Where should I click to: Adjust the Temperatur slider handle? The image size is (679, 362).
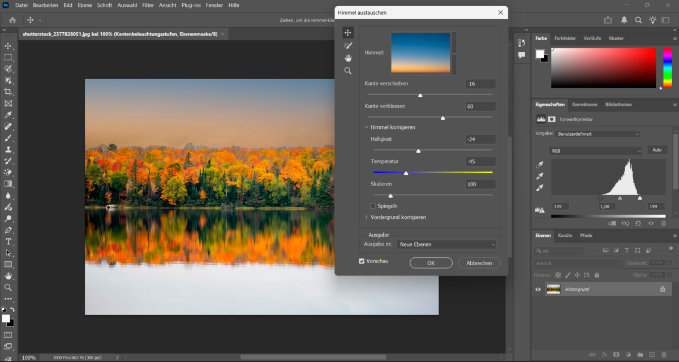tap(406, 173)
